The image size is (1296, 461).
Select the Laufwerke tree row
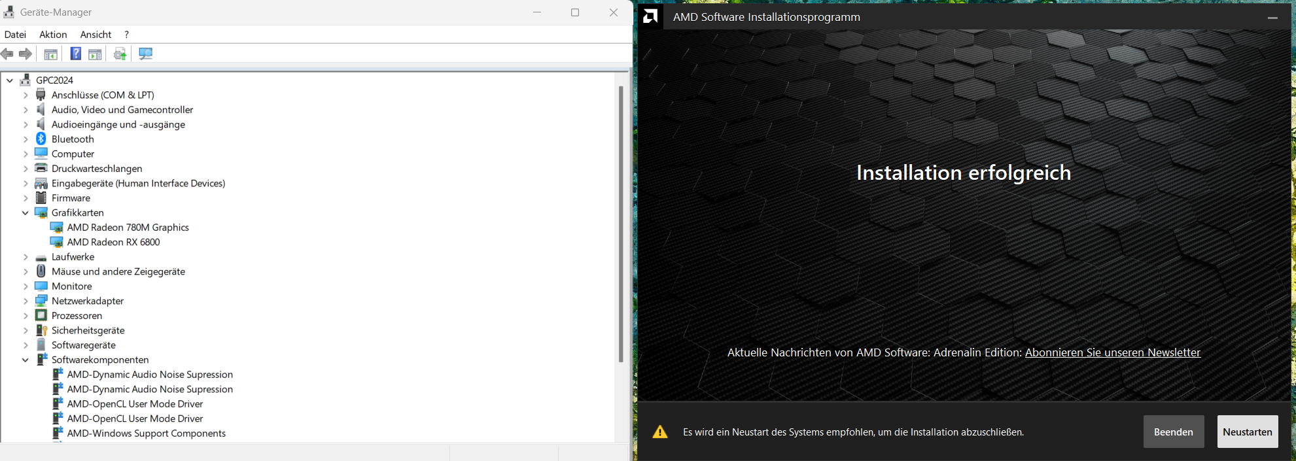73,257
